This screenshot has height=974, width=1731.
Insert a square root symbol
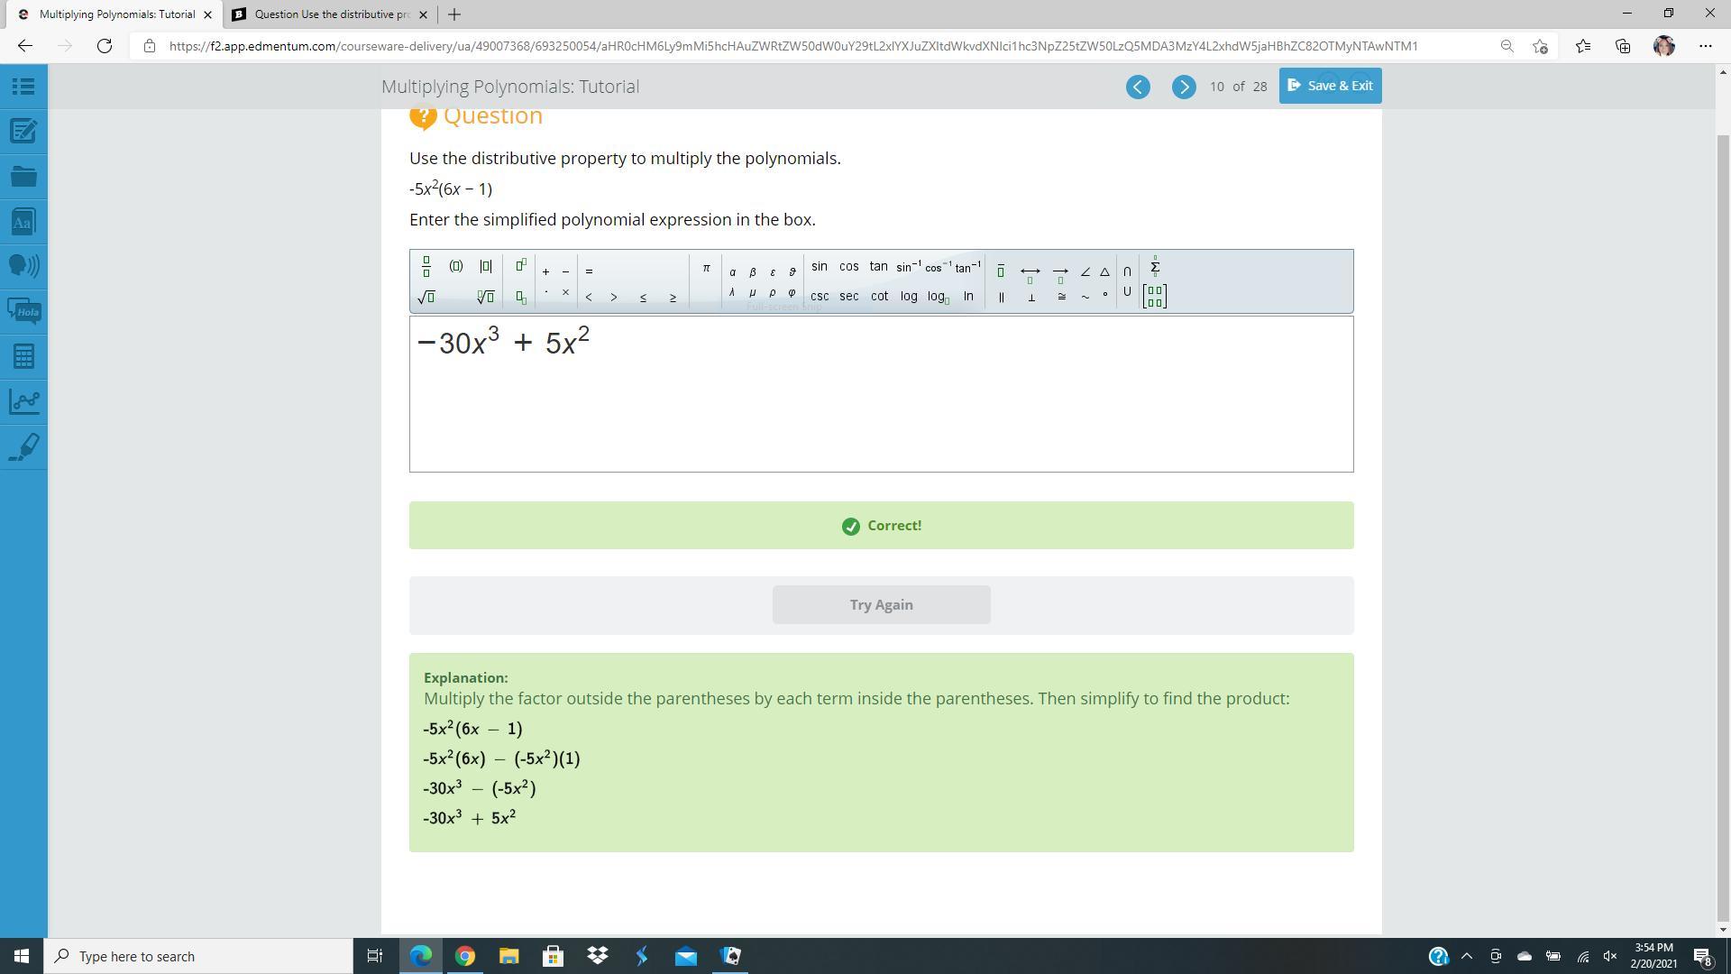426,297
